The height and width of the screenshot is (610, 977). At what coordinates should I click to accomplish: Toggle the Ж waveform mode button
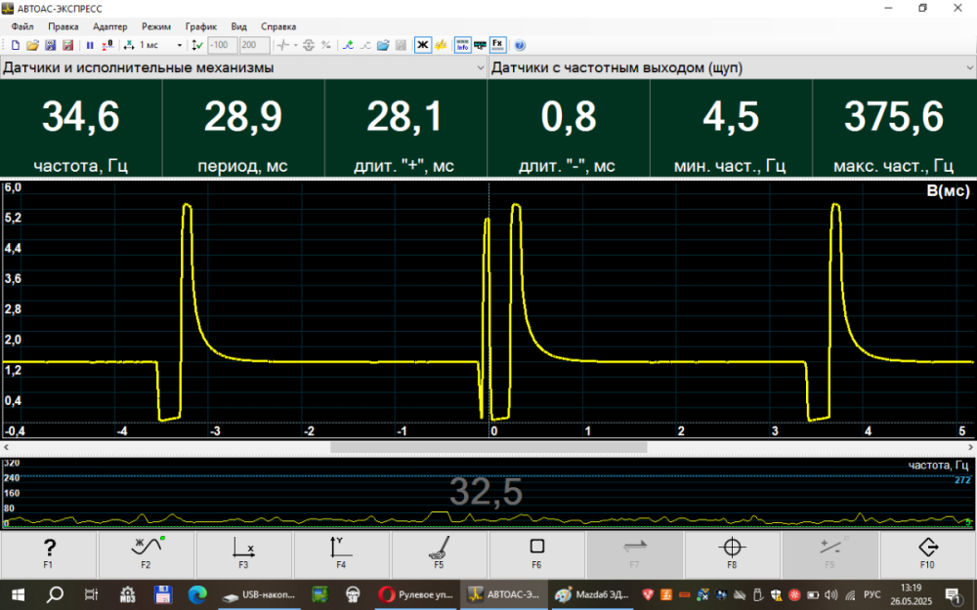pos(422,45)
